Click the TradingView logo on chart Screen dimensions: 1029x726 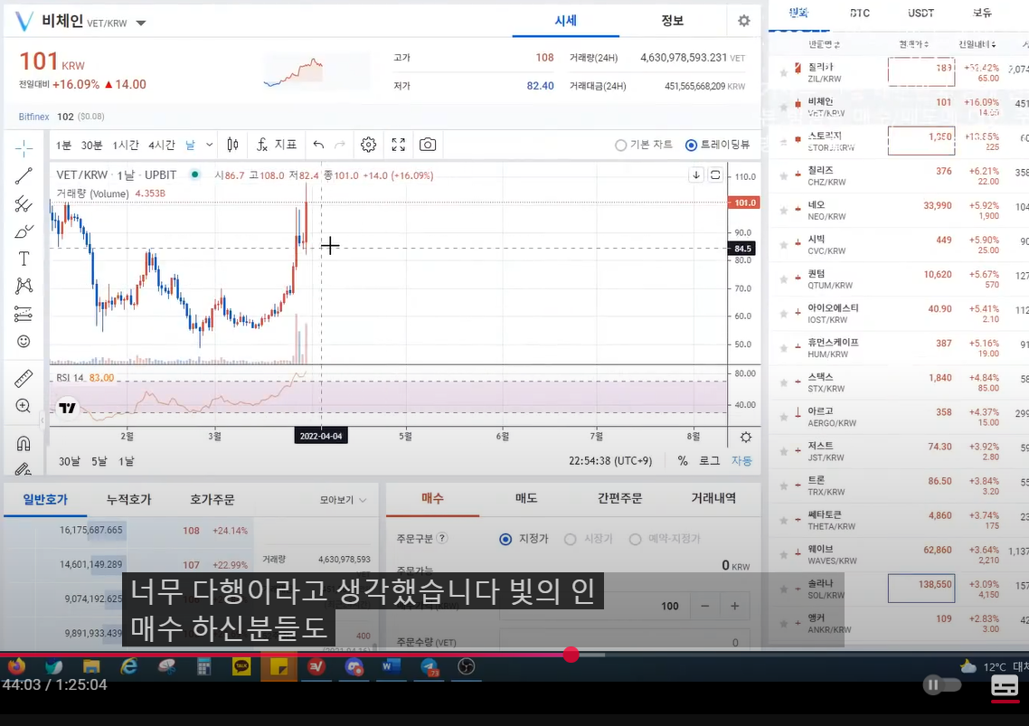pyautogui.click(x=67, y=409)
